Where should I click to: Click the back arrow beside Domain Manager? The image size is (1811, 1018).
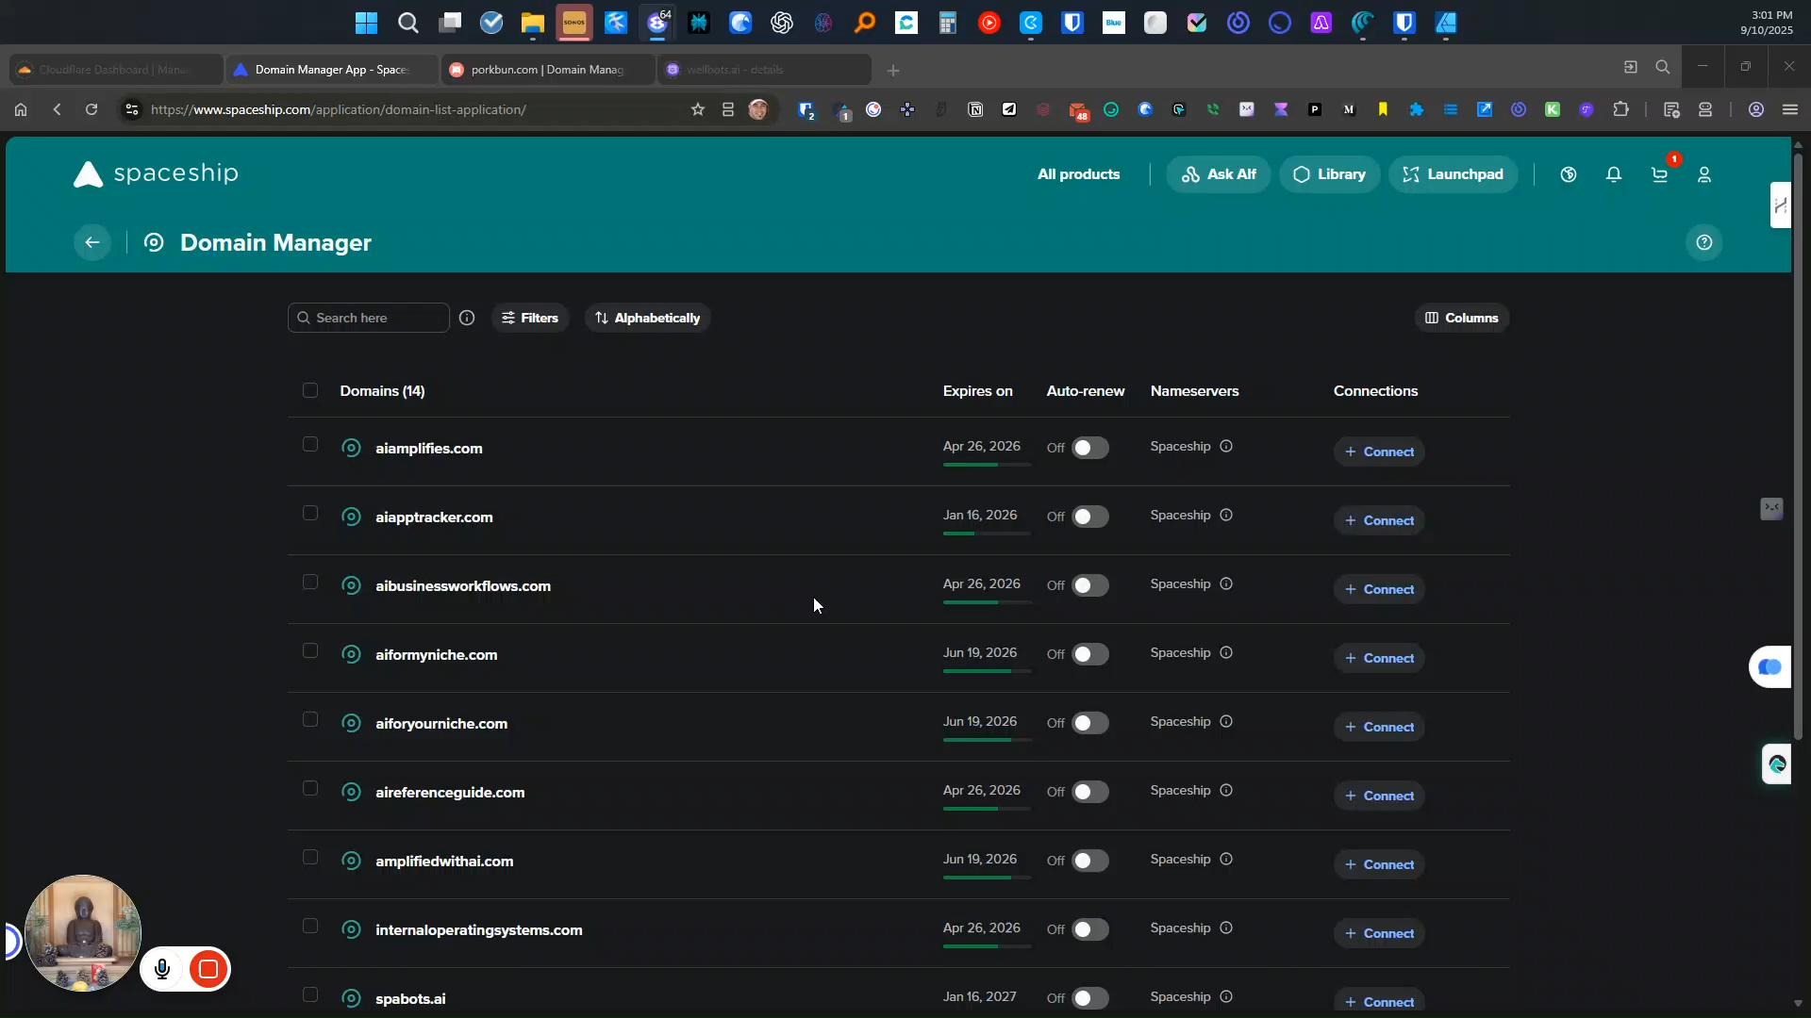92,243
